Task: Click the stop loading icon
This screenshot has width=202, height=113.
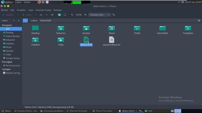Action: click(x=46, y=15)
